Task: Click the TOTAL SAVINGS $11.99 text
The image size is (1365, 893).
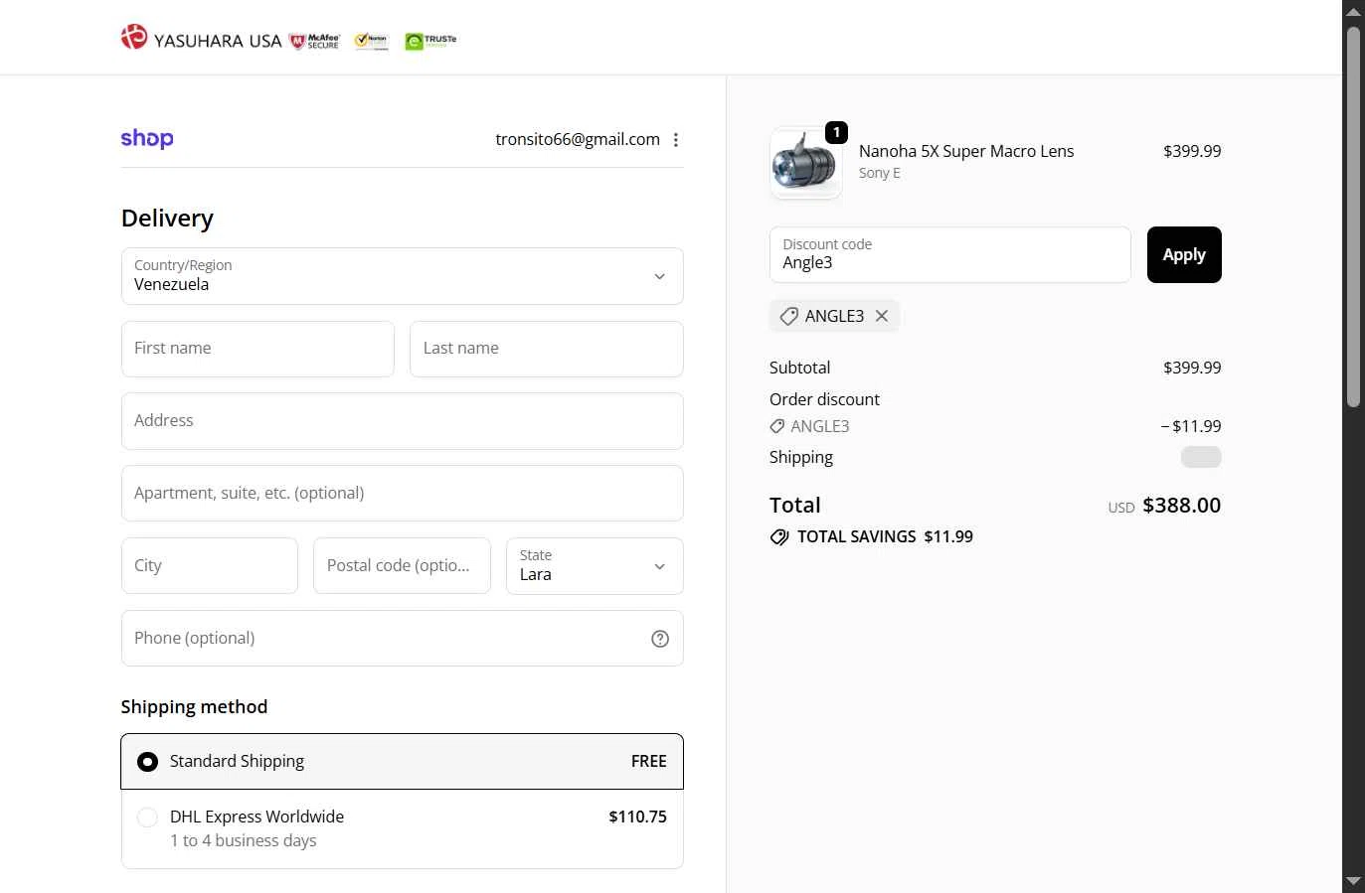Action: [x=885, y=536]
